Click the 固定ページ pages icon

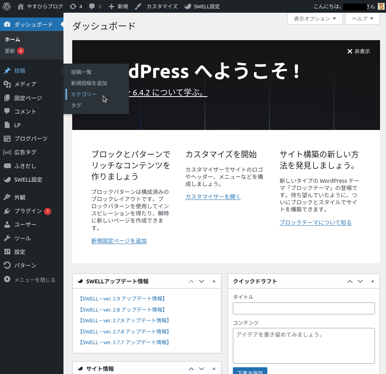(7, 98)
